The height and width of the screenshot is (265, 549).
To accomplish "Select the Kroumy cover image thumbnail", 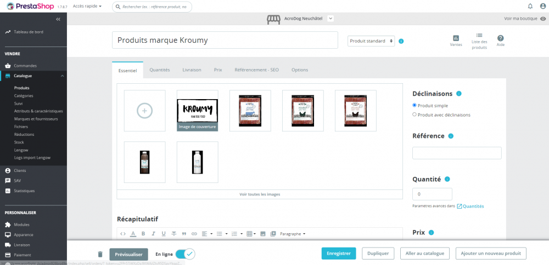I will [x=198, y=111].
